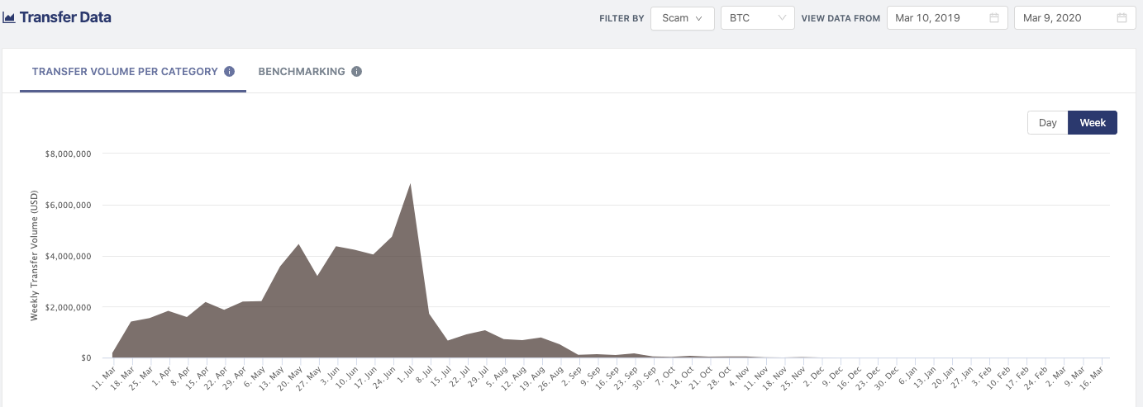Screen dimensions: 1143x407
Task: Click the Transfer Data chart icon
Action: [9, 17]
